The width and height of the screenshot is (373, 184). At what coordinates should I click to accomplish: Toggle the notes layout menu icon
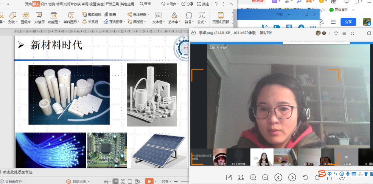pos(106,181)
